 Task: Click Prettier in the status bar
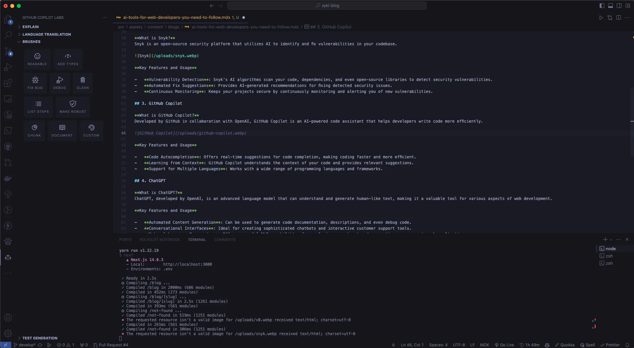coord(610,345)
